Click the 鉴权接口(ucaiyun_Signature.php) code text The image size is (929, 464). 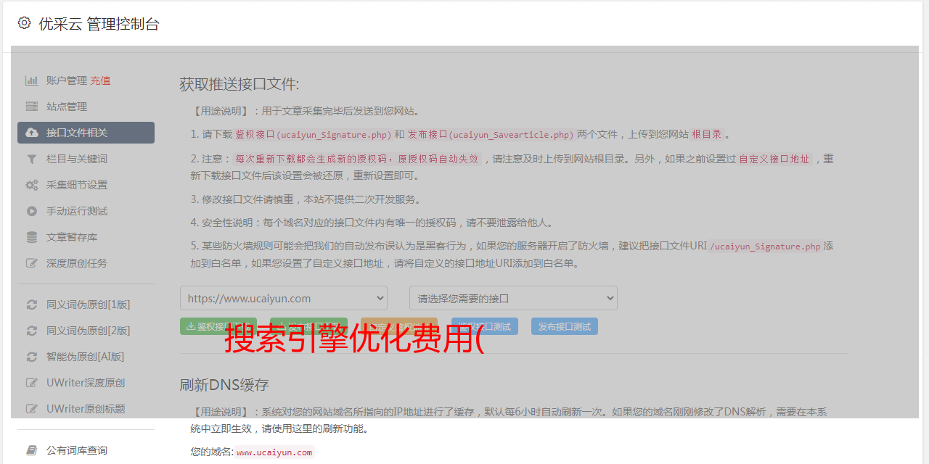[x=314, y=134]
